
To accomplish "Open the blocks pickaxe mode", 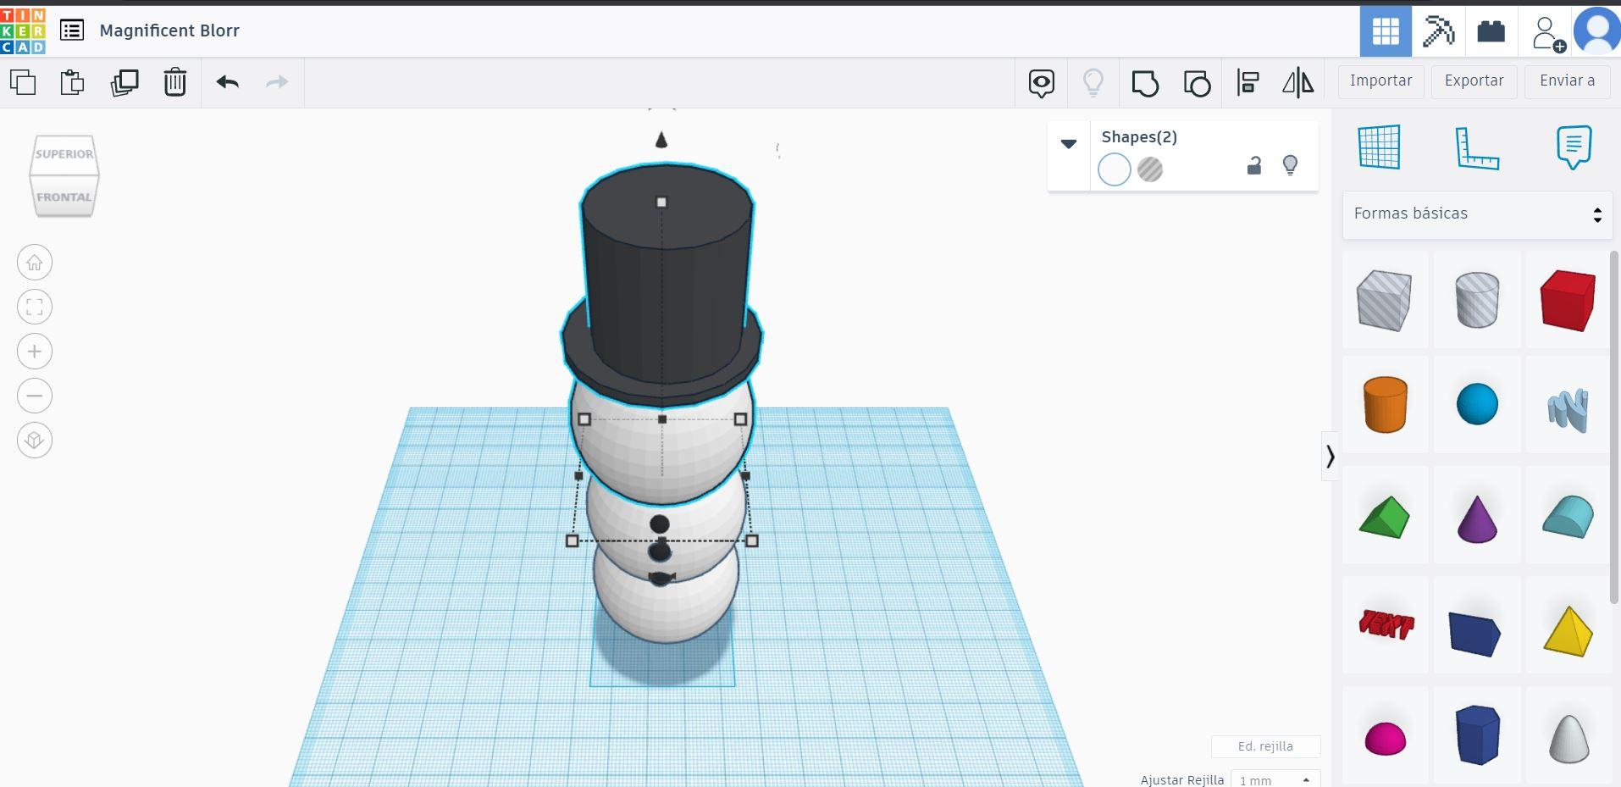I will click(1438, 31).
